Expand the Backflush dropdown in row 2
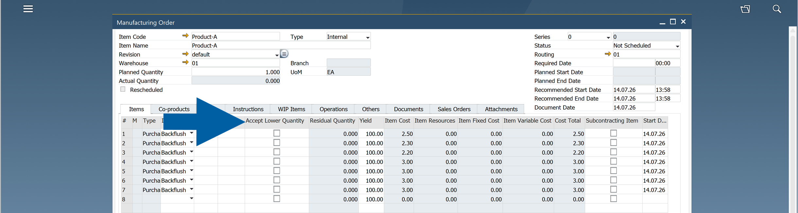798x213 pixels. pyautogui.click(x=192, y=143)
